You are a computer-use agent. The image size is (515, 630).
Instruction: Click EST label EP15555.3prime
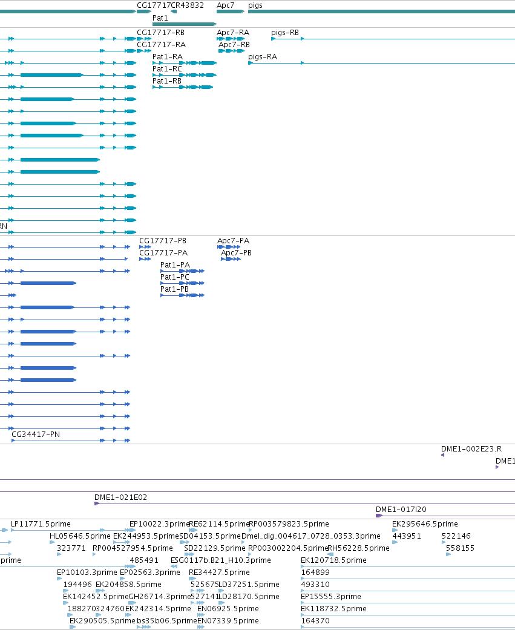(331, 596)
